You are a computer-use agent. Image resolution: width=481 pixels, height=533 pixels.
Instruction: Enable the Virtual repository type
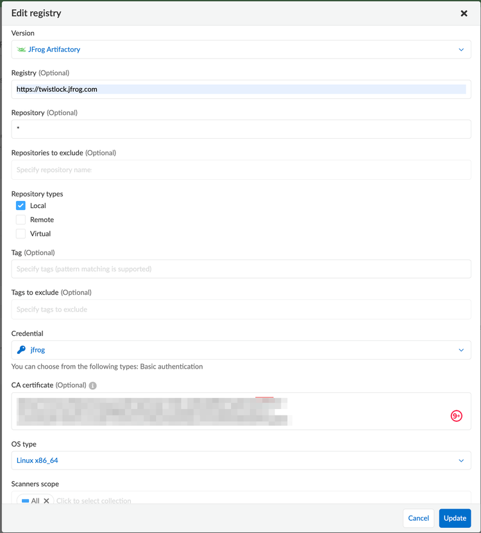[20, 234]
